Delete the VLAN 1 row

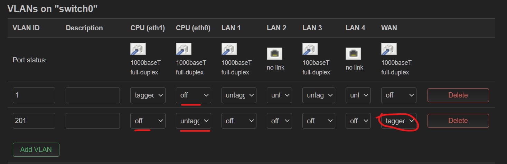click(458, 95)
